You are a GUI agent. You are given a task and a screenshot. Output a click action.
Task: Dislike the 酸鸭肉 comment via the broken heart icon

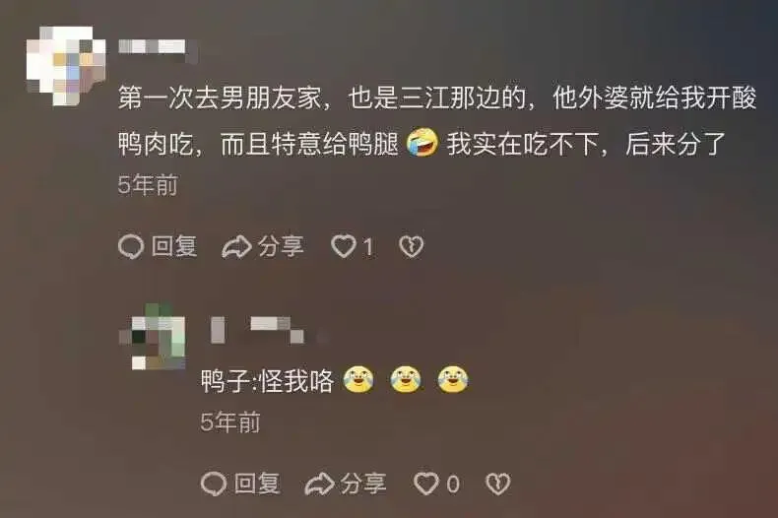412,246
